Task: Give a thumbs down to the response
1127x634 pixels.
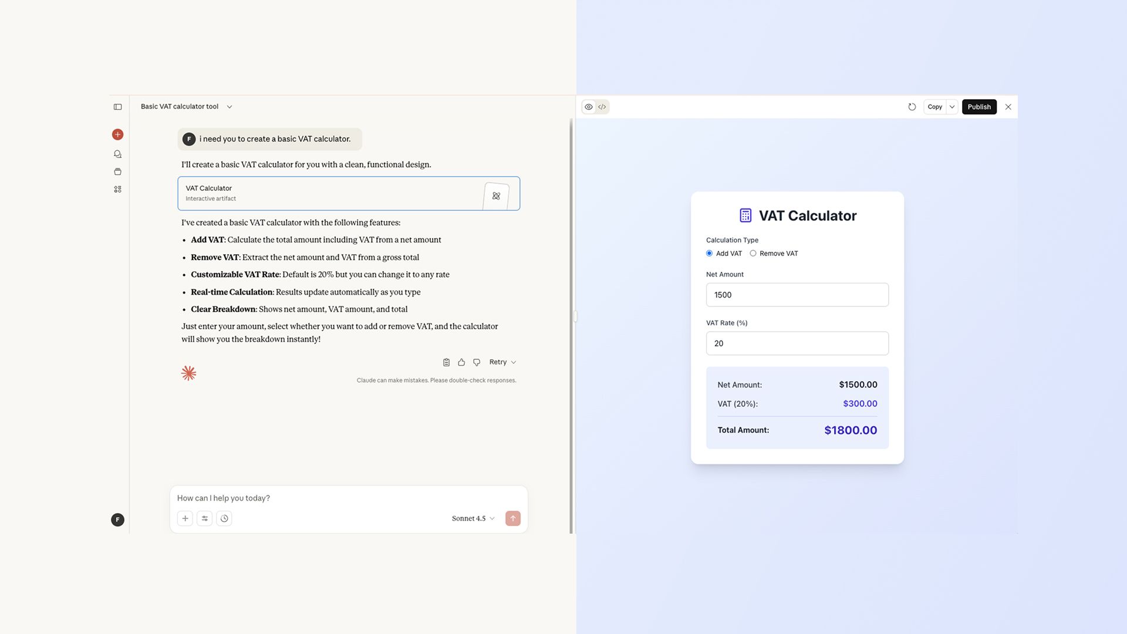Action: pyautogui.click(x=476, y=362)
